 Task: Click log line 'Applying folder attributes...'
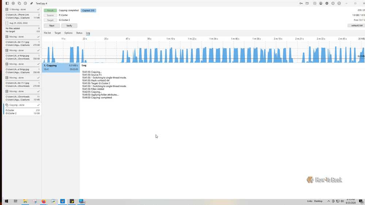[100, 95]
